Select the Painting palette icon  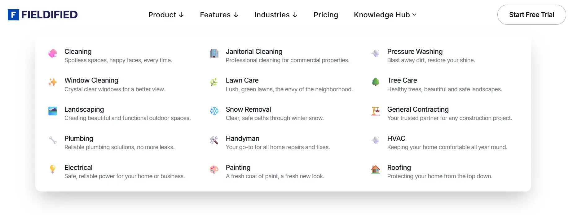point(214,170)
